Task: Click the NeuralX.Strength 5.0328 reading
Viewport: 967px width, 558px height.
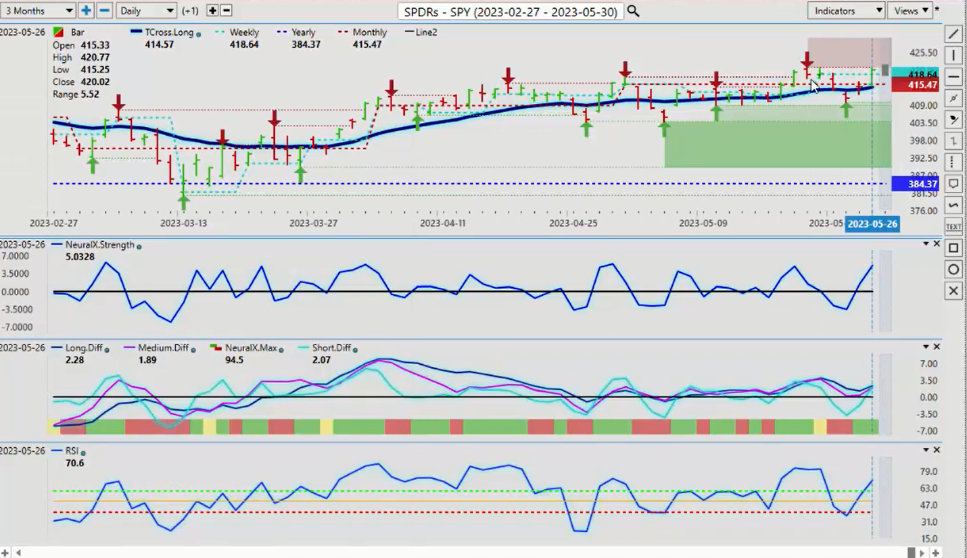Action: [78, 257]
